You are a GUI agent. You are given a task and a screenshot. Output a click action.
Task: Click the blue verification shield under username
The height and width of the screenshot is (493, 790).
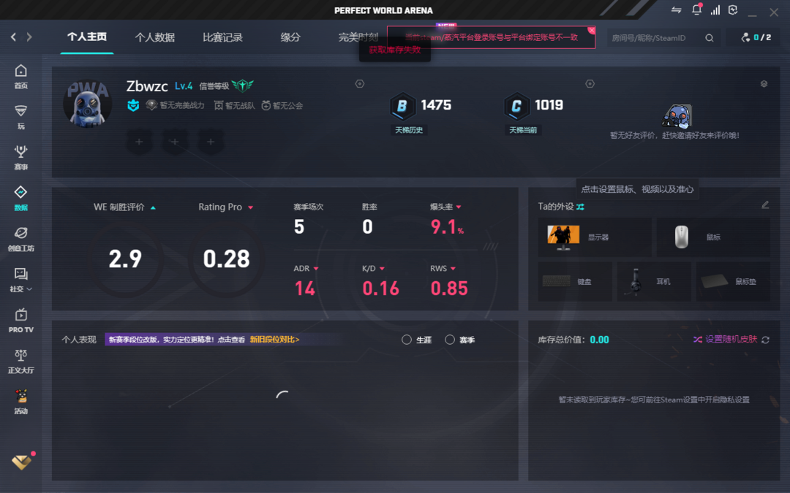(133, 106)
